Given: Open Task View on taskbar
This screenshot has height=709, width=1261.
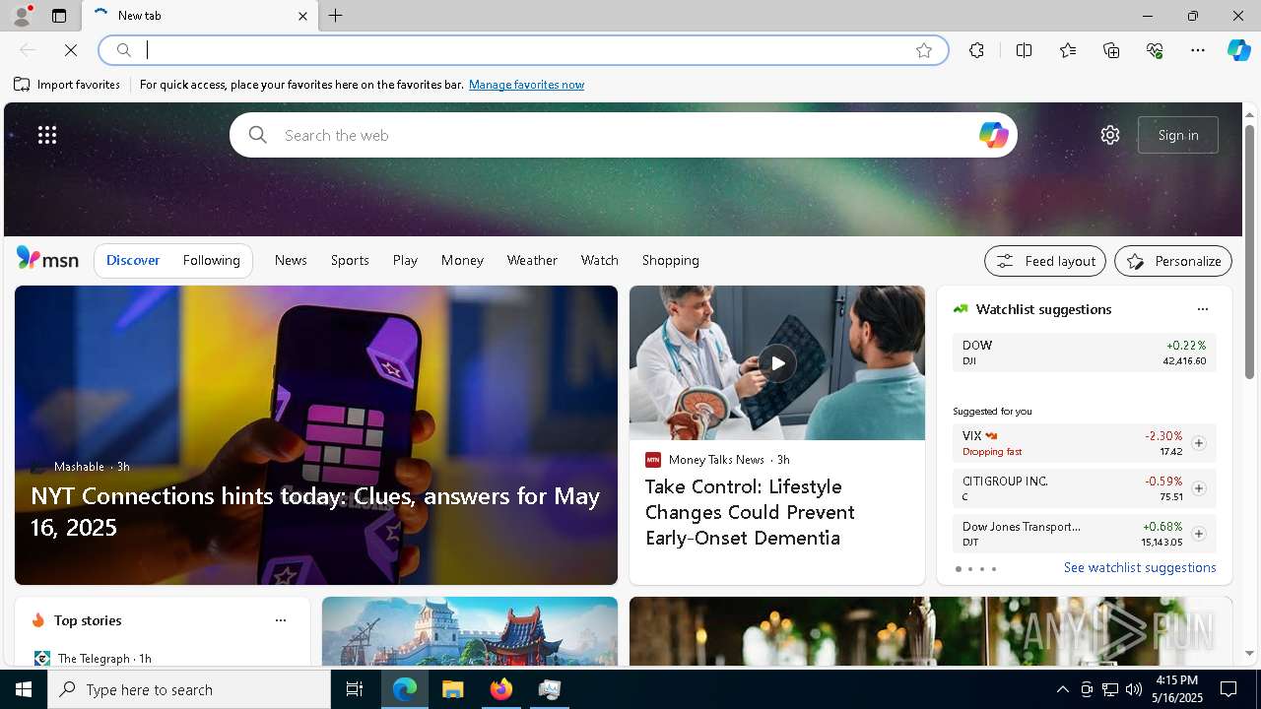Looking at the screenshot, I should [x=355, y=689].
